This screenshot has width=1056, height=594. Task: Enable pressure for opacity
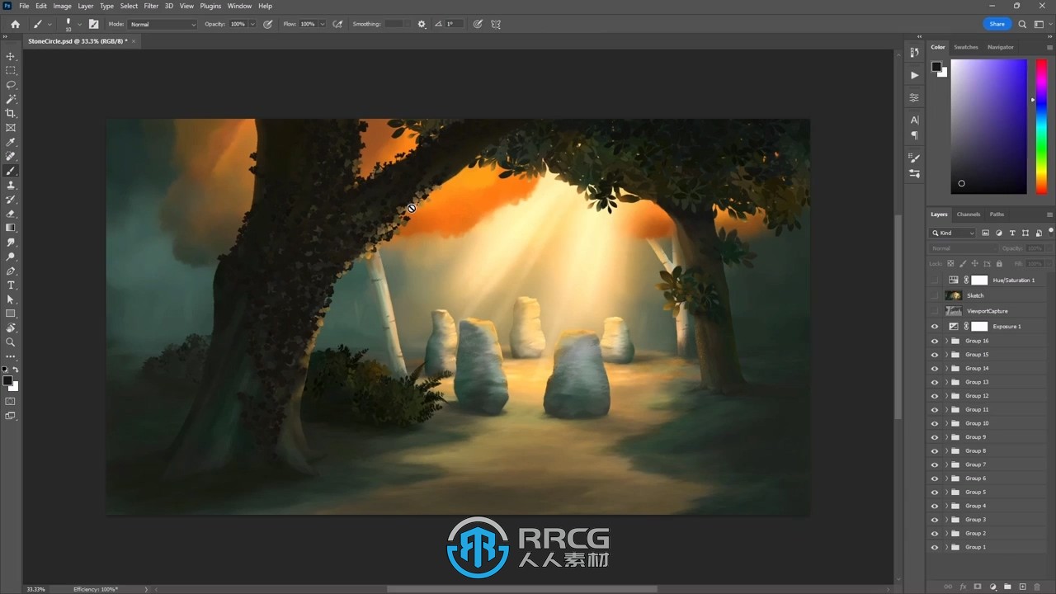click(x=268, y=24)
